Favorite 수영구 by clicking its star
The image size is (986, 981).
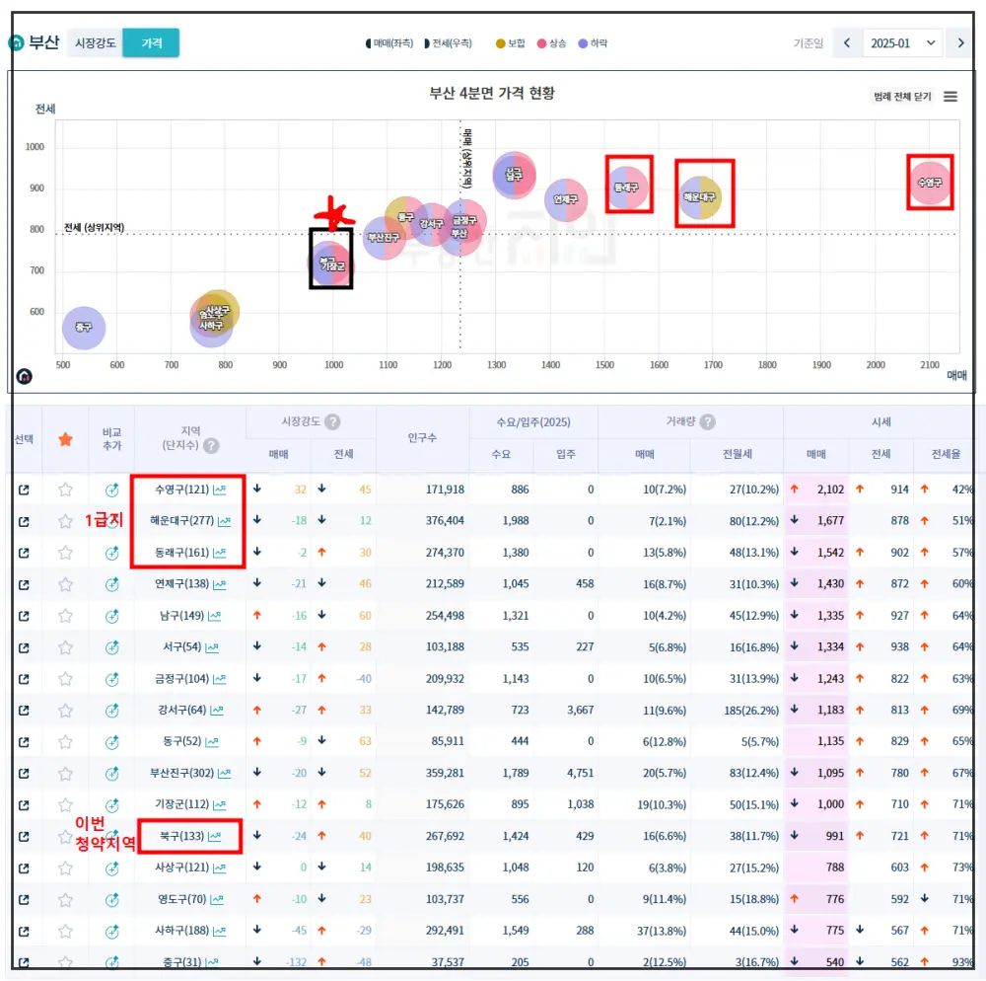tap(63, 489)
